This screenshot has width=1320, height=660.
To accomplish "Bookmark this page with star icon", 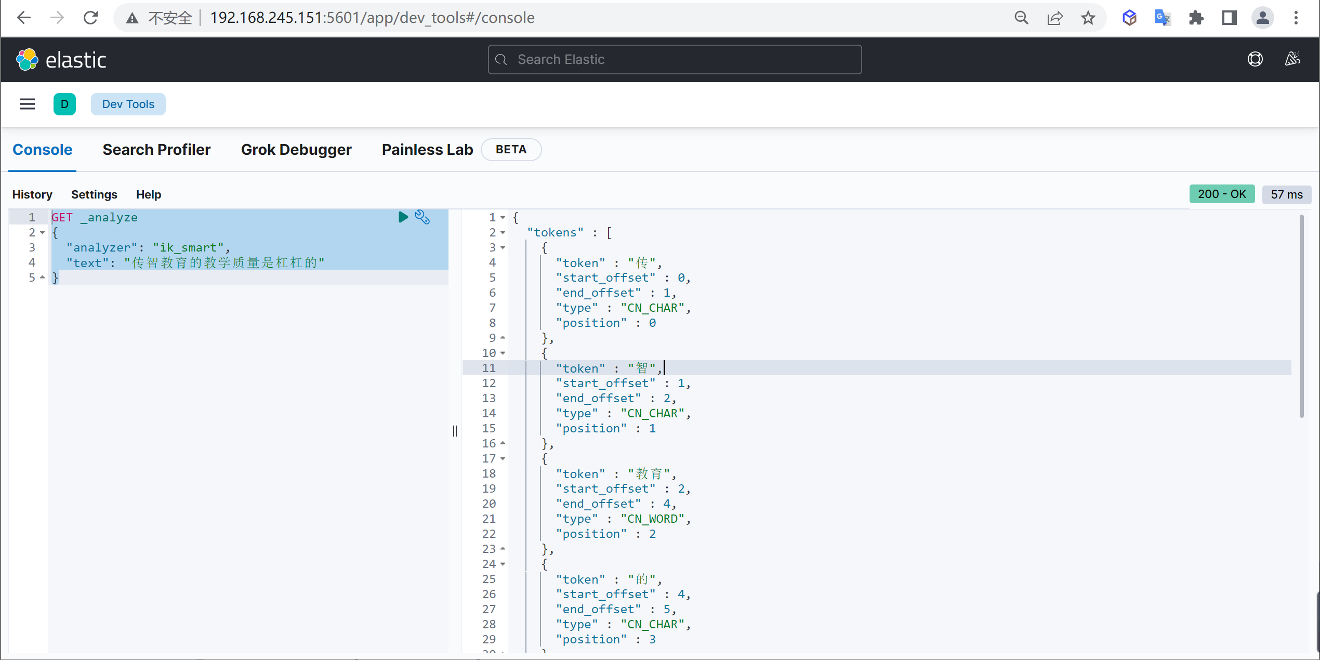I will [x=1088, y=18].
